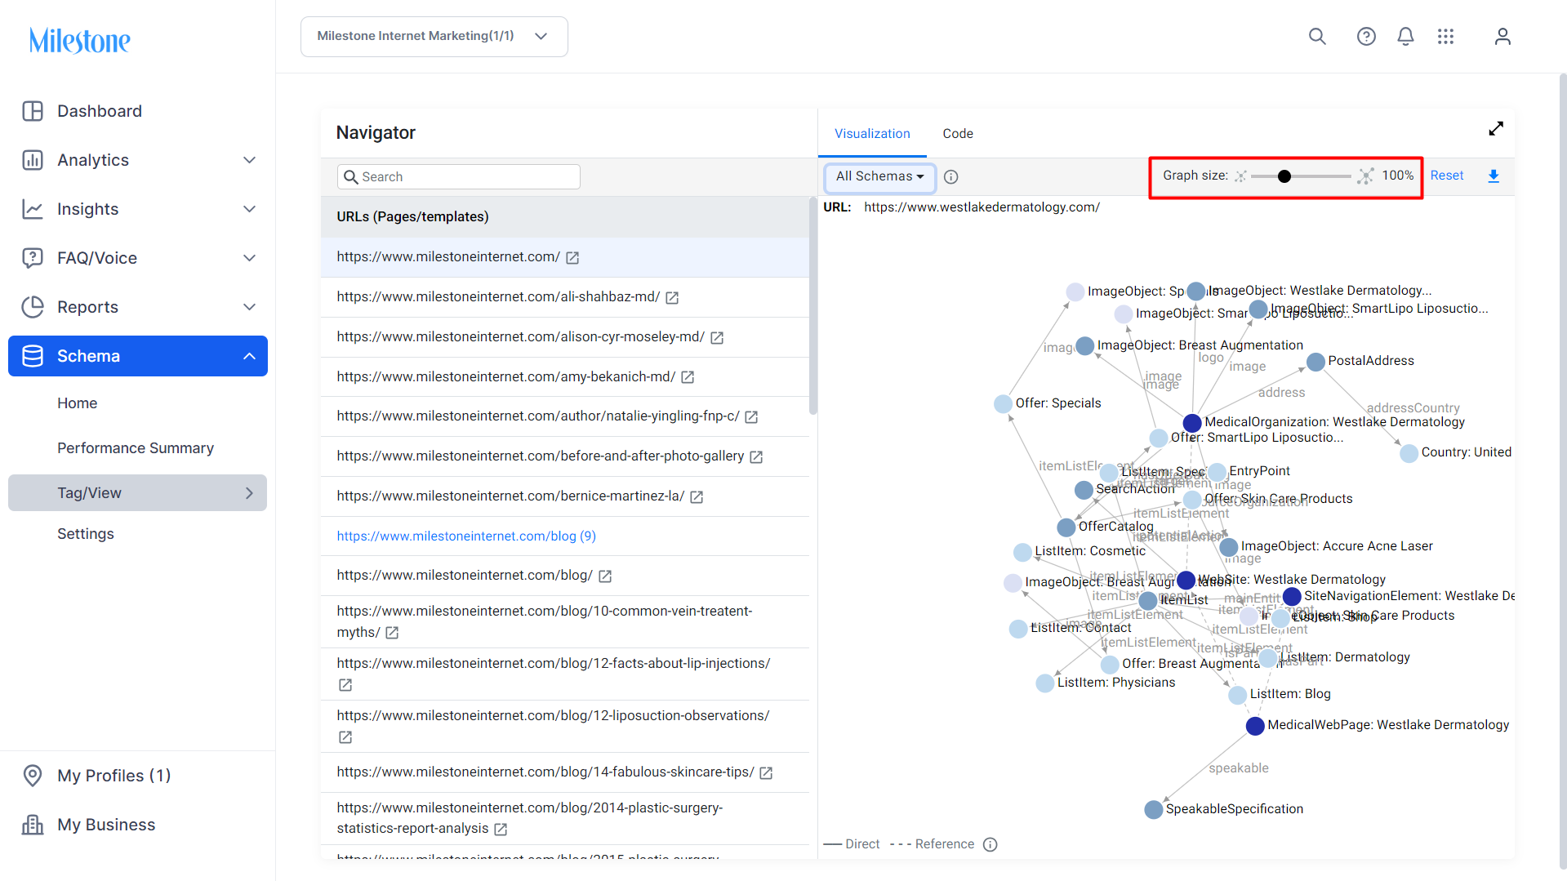Switch to the Visualization tab
Viewport: 1567px width, 881px height.
(872, 134)
